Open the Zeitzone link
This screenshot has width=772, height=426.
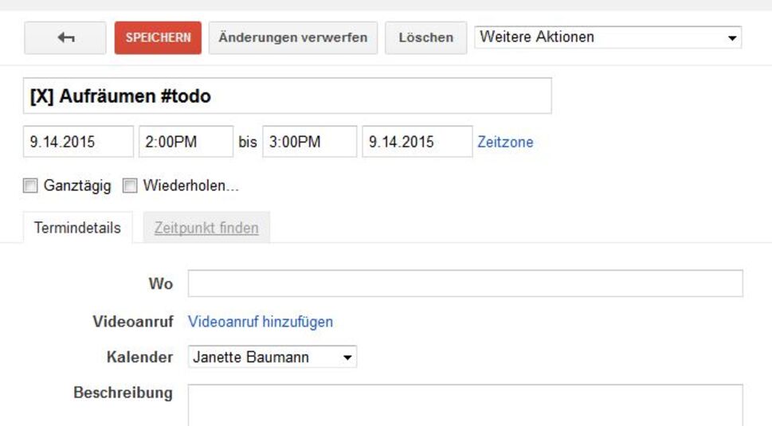(x=505, y=143)
